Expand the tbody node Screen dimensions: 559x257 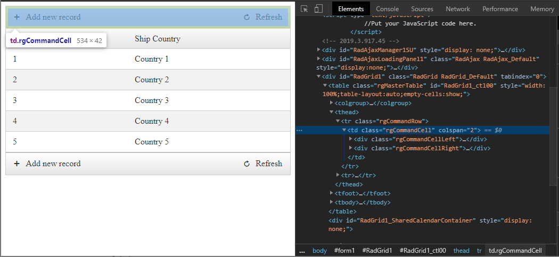[332, 202]
